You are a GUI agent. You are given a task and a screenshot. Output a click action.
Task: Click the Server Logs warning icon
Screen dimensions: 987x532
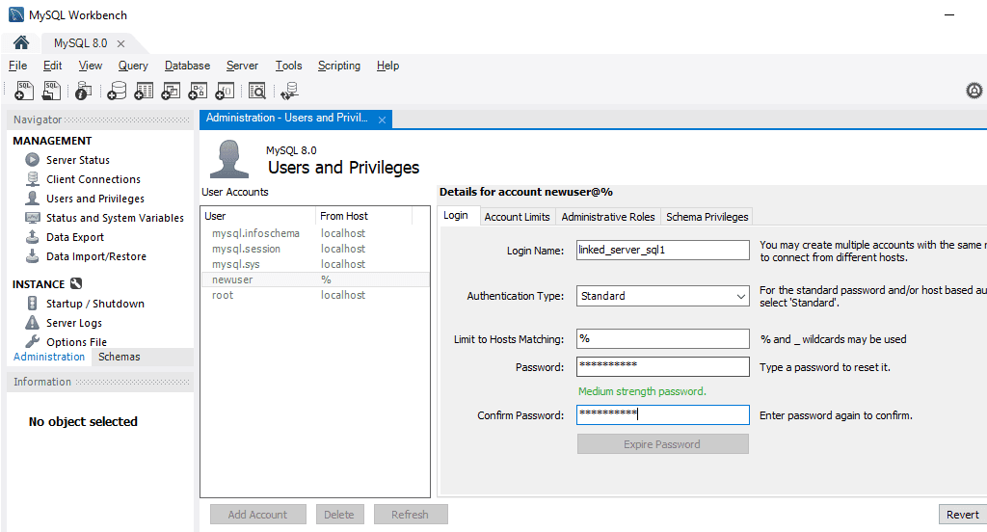pyautogui.click(x=32, y=322)
